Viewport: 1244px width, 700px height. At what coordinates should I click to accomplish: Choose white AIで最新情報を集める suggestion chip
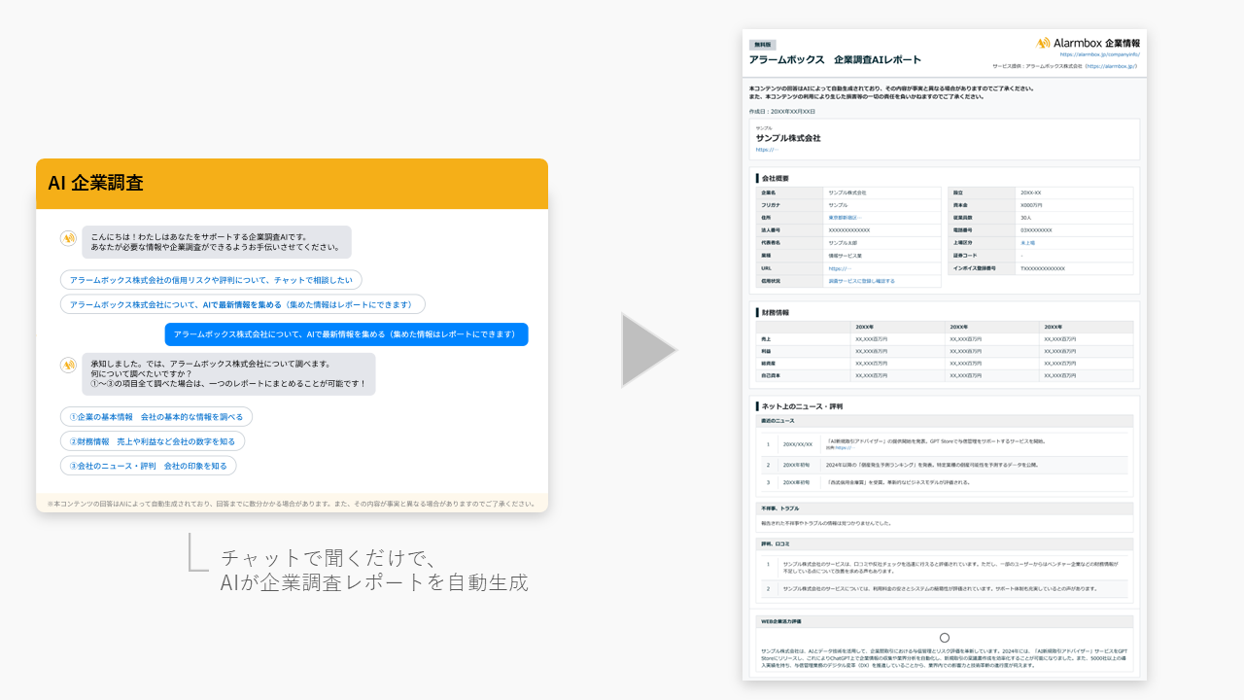[x=242, y=304]
